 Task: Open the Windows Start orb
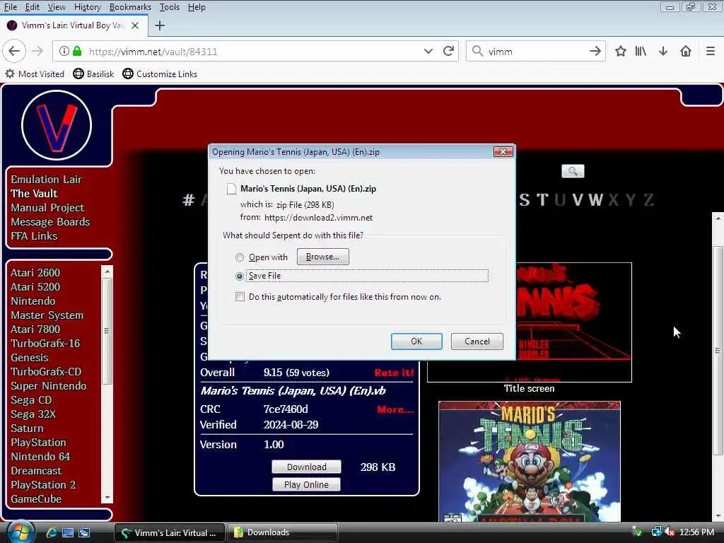21,532
